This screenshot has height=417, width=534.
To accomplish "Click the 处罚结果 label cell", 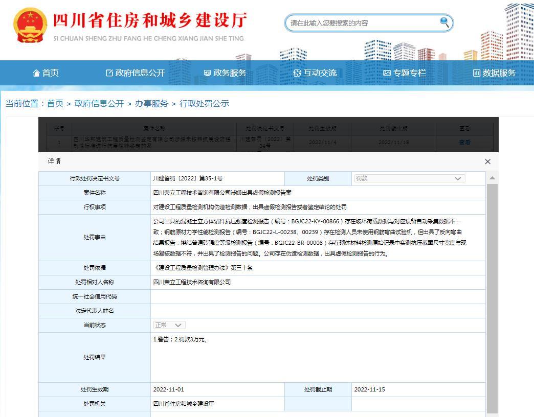I will click(x=95, y=357).
